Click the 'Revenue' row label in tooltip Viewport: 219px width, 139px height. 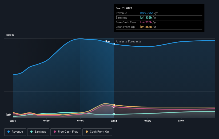coord(121,13)
